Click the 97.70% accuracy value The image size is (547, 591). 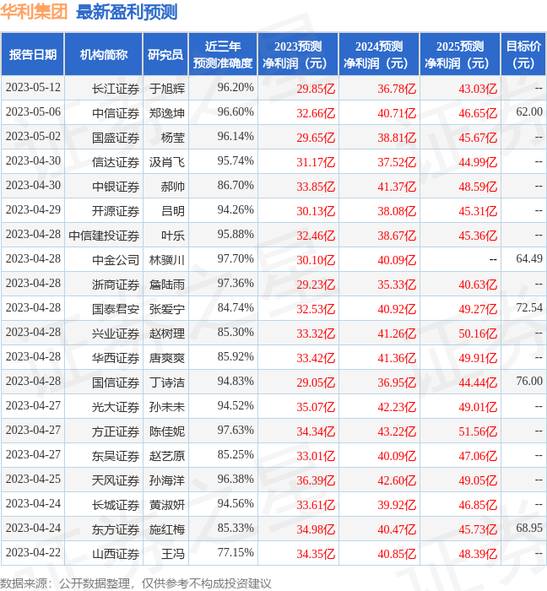pyautogui.click(x=236, y=259)
